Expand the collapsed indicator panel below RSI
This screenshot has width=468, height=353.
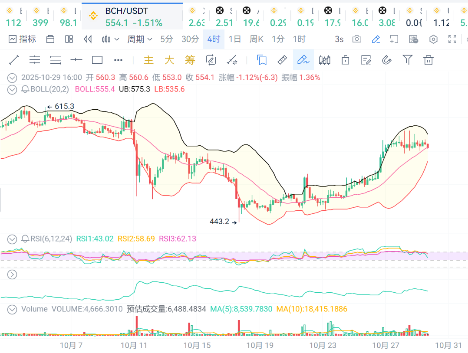pos(12,274)
